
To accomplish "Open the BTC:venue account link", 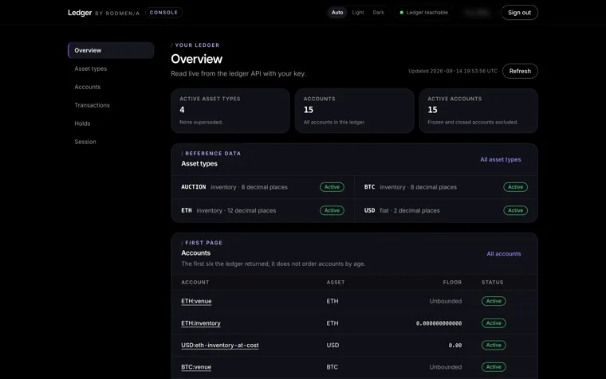I will pos(196,367).
